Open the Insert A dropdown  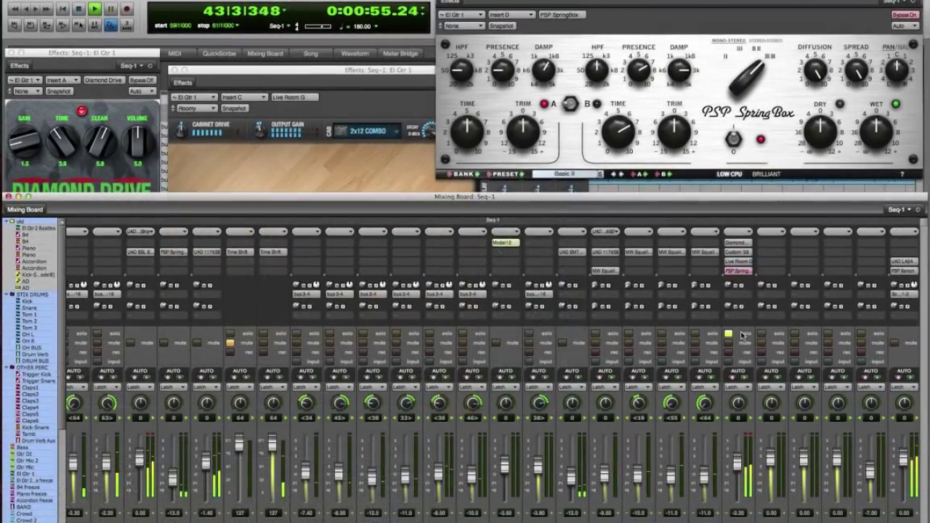click(62, 80)
